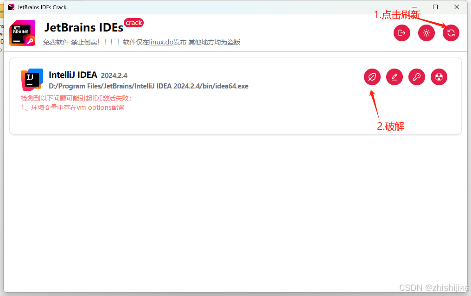Minimize the JetBrains IDEs Crack window
The width and height of the screenshot is (471, 296).
pos(414,7)
